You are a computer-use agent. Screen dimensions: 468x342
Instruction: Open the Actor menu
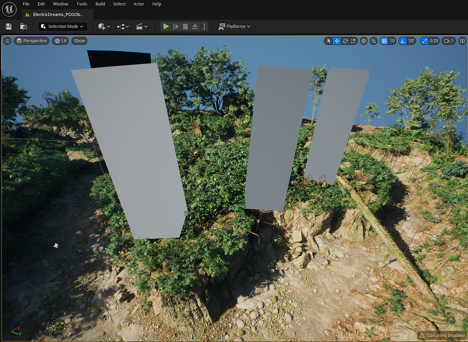[139, 4]
